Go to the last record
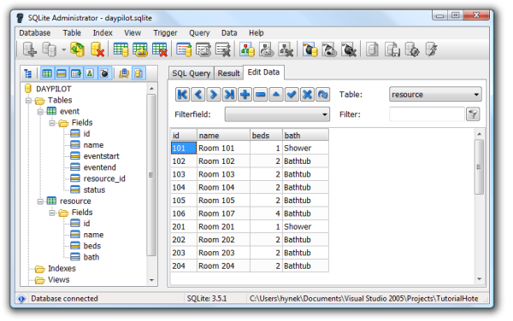Viewport: 513px width, 321px height. tap(229, 95)
